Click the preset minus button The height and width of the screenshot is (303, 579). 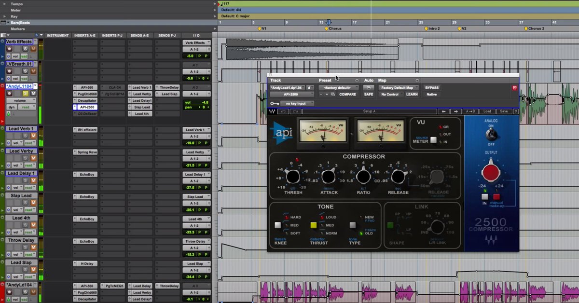pyautogui.click(x=321, y=95)
